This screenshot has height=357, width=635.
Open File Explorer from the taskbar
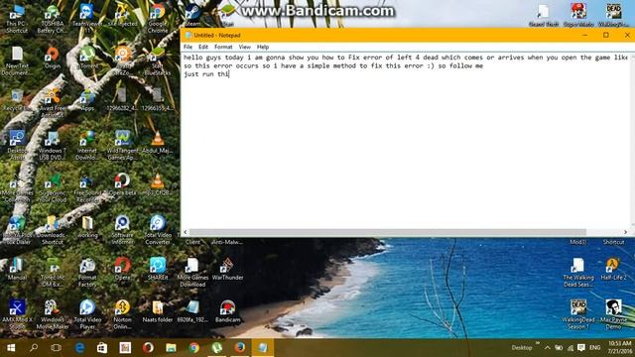point(171,348)
